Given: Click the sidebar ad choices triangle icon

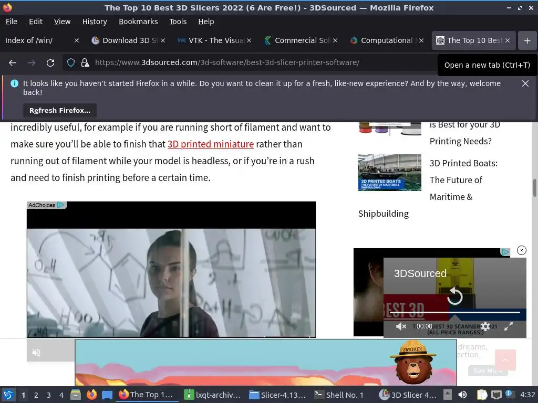Looking at the screenshot, I should coord(505,252).
